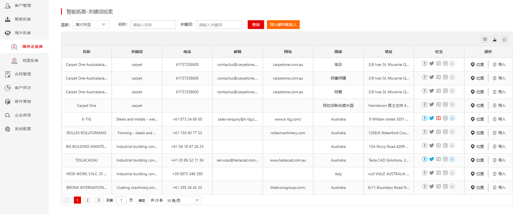
Task: Open the 国家 country dropdown showing 澳大利亚
Action: [91, 25]
